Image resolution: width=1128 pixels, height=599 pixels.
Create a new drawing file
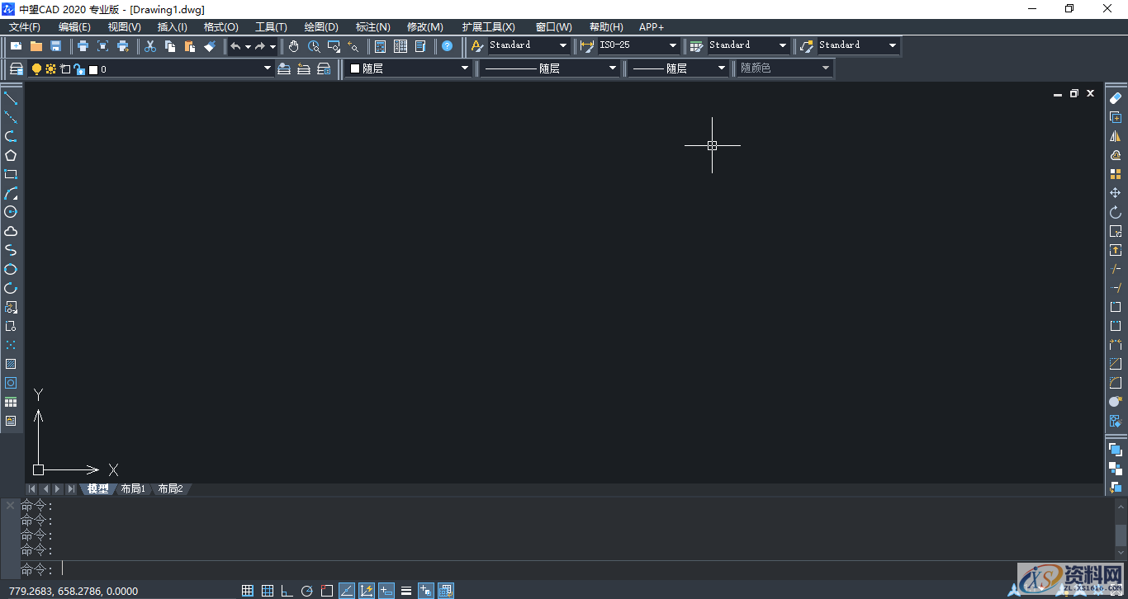point(17,46)
